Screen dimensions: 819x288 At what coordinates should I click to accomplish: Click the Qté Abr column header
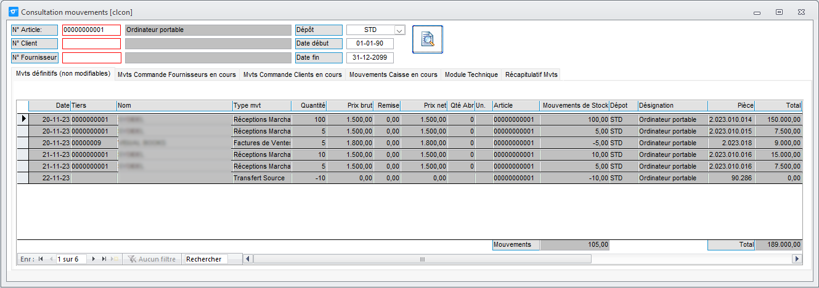pyautogui.click(x=461, y=106)
